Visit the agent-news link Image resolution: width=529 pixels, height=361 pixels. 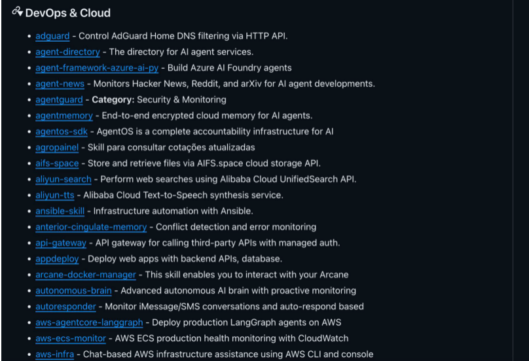click(x=60, y=84)
